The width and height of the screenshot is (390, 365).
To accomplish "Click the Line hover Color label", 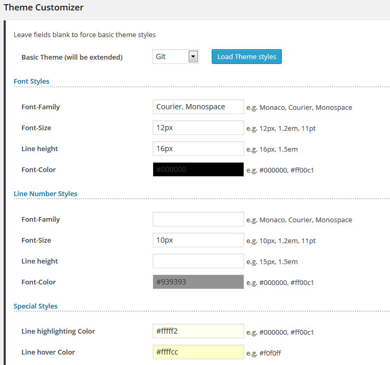I will click(x=48, y=352).
